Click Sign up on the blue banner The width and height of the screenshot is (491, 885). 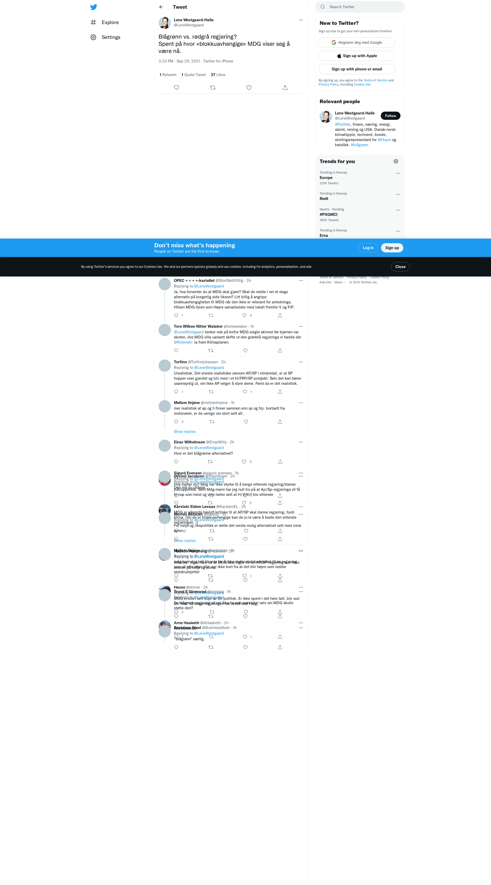point(392,248)
